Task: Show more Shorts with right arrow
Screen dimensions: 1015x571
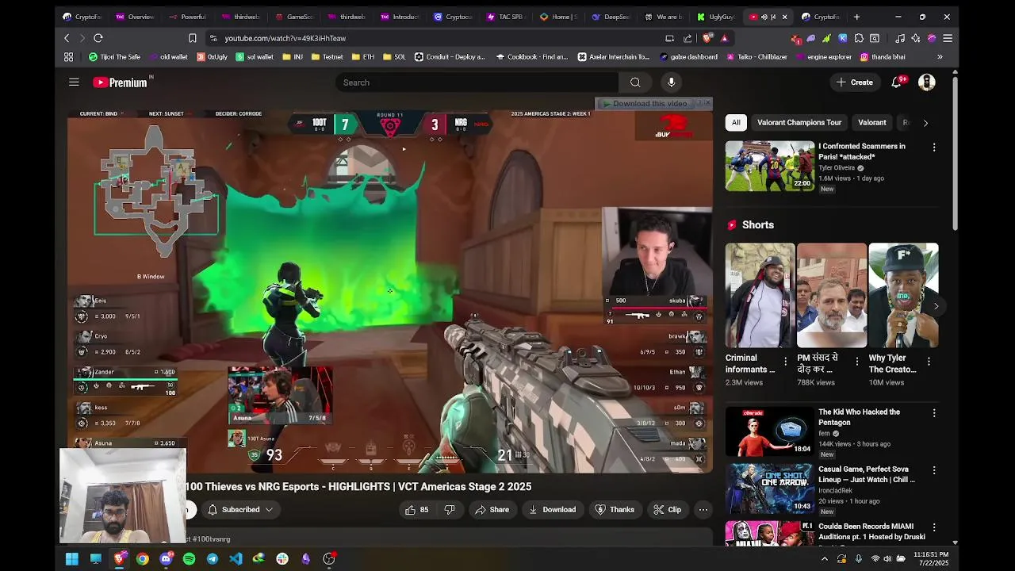Action: point(936,306)
